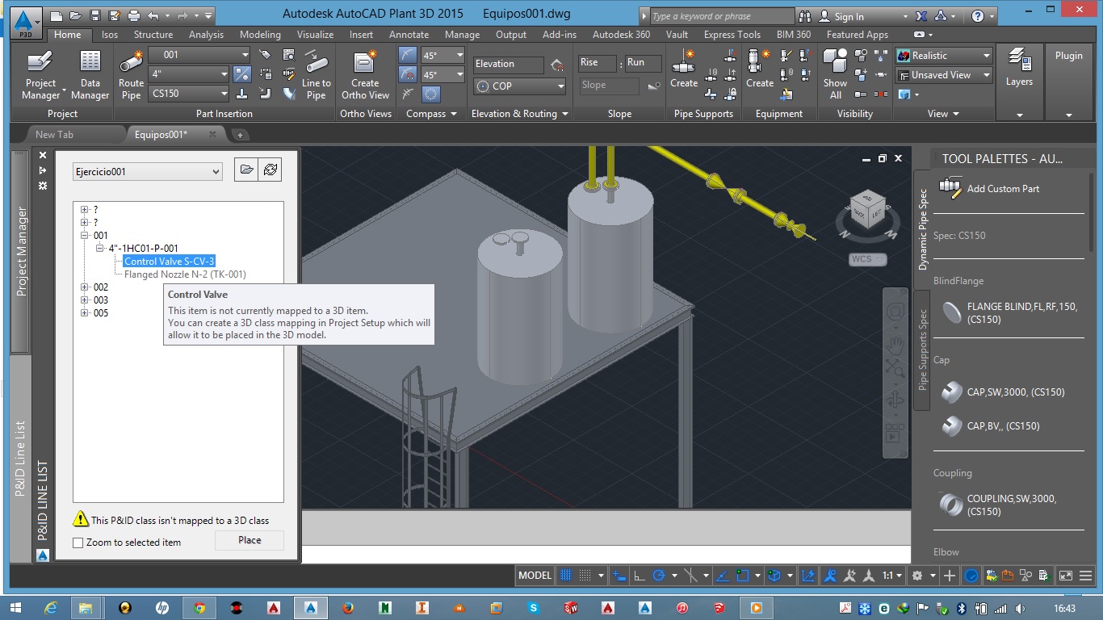Expand the 005 tree node
The height and width of the screenshot is (620, 1103).
click(x=84, y=313)
